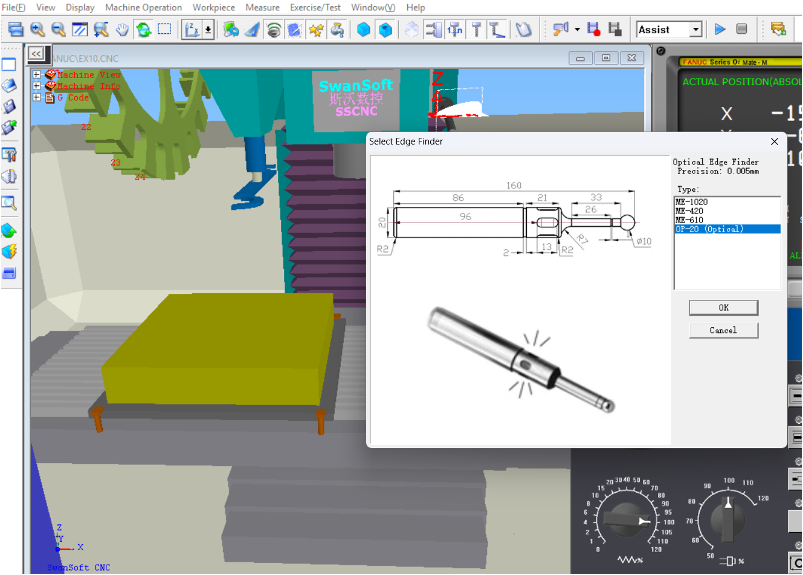The width and height of the screenshot is (803, 575).
Task: Select the pan hand tool
Action: tap(122, 29)
